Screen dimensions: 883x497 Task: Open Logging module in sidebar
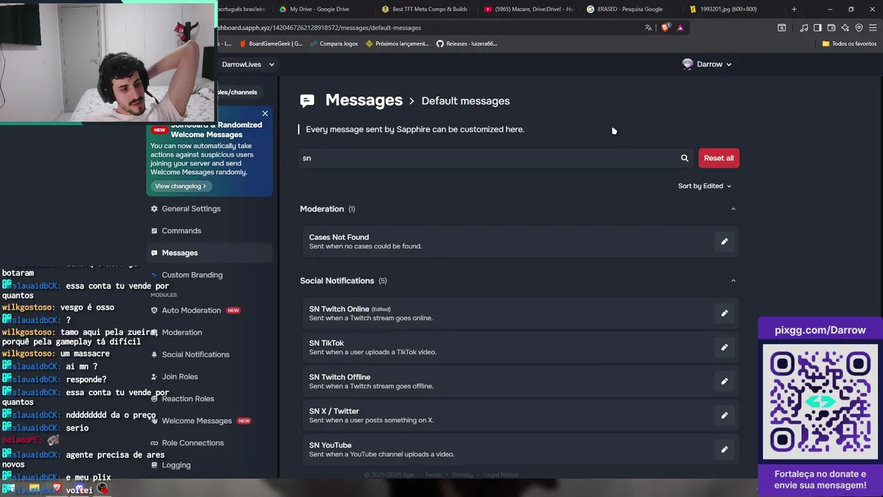[x=210, y=465]
